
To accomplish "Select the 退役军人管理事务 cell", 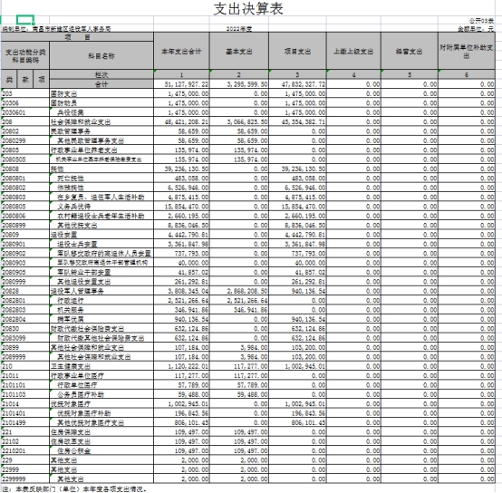I will [x=101, y=291].
